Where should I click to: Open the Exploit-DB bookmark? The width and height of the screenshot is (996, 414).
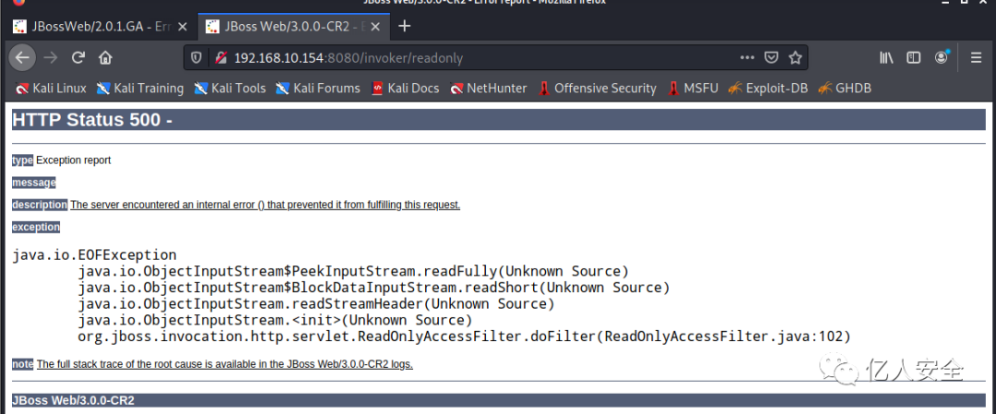768,89
